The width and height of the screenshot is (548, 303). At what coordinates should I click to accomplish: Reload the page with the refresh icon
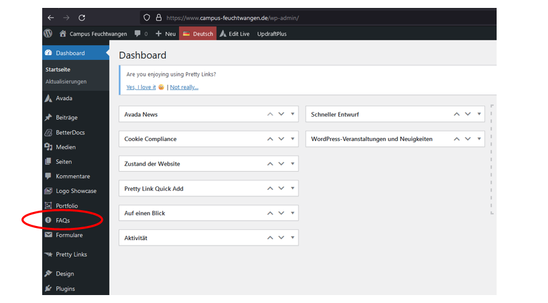pyautogui.click(x=82, y=18)
